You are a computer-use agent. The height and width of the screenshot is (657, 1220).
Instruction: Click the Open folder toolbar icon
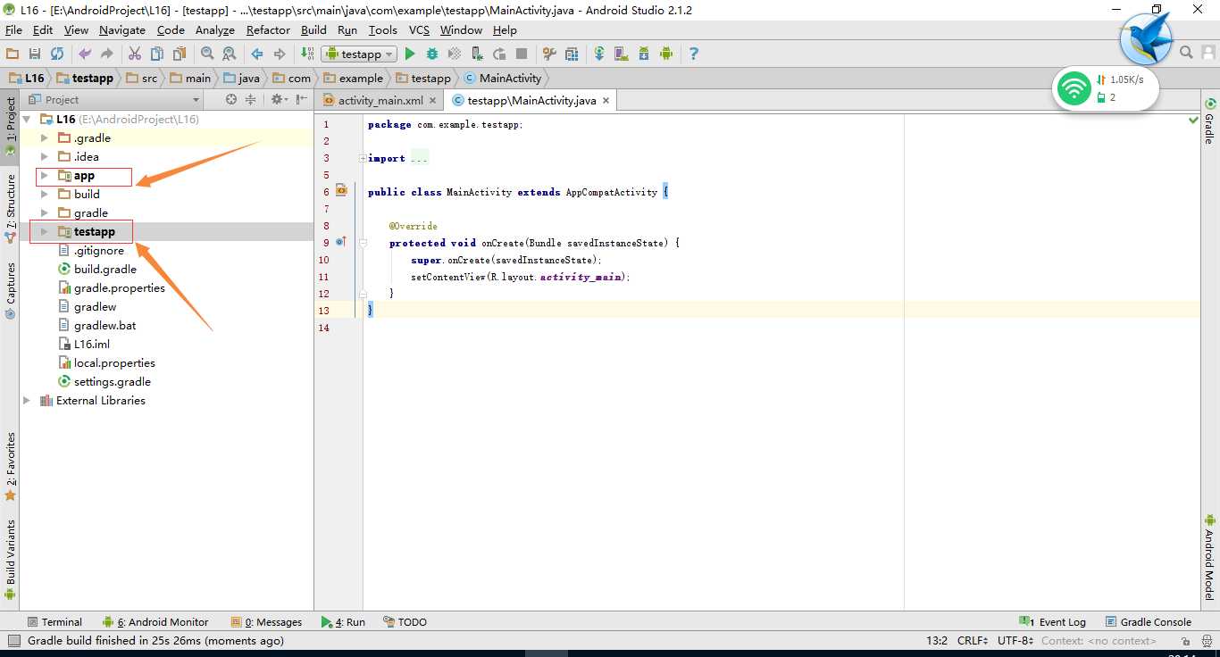(x=13, y=54)
